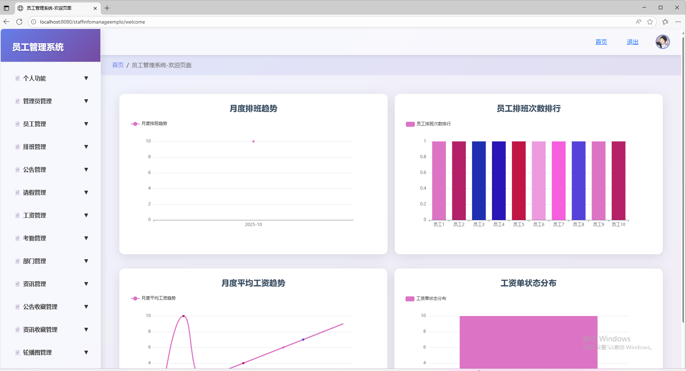This screenshot has width=686, height=371.
Task: Click the document icon beside 资讯管理
Action: (x=18, y=284)
